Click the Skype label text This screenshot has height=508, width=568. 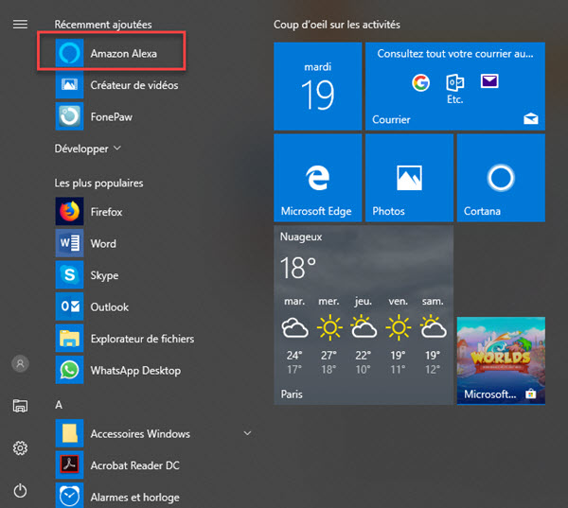pos(104,275)
